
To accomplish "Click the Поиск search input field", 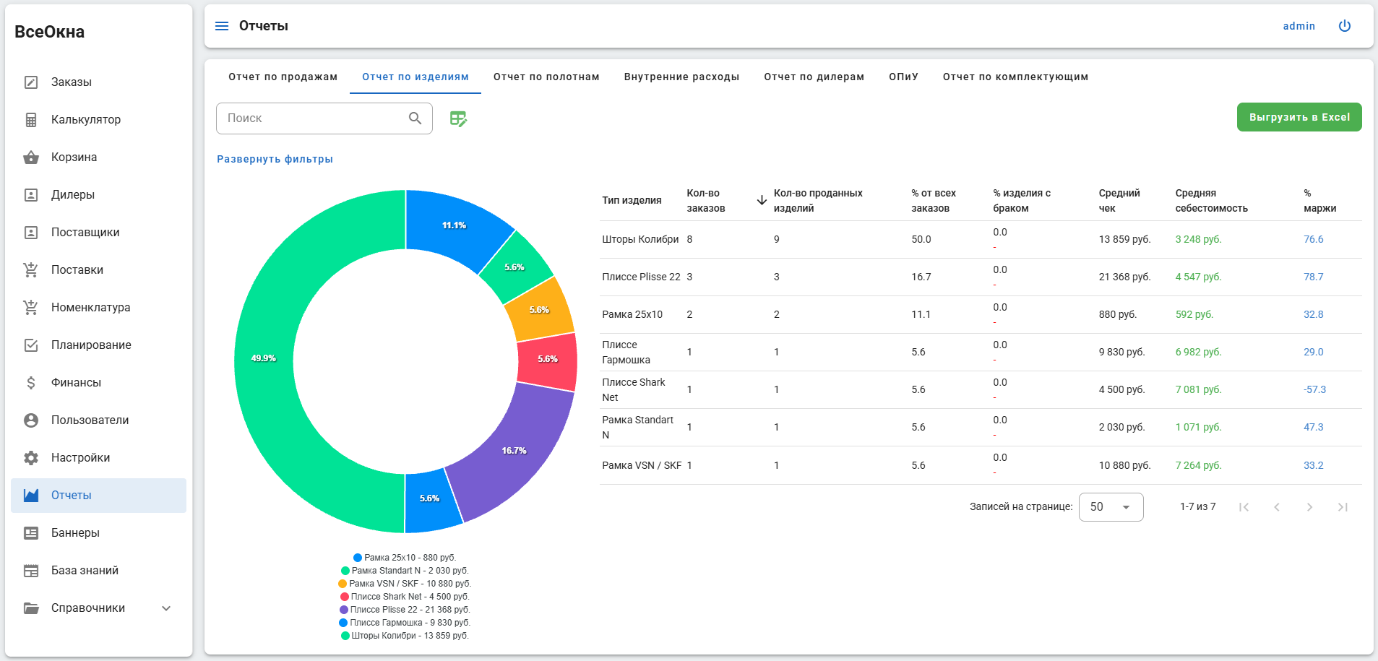I will [324, 118].
